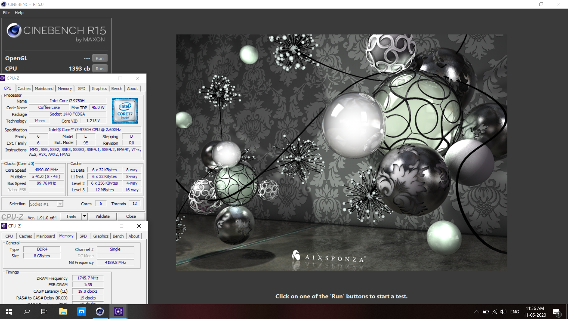Click the CPU score 1393 cb
This screenshot has height=319, width=568.
coord(79,69)
